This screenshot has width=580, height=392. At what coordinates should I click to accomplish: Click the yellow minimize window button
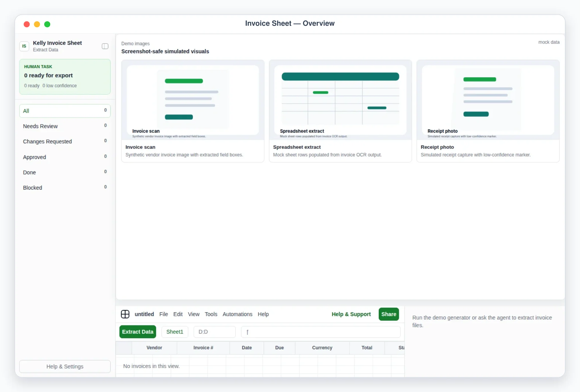[x=37, y=24]
